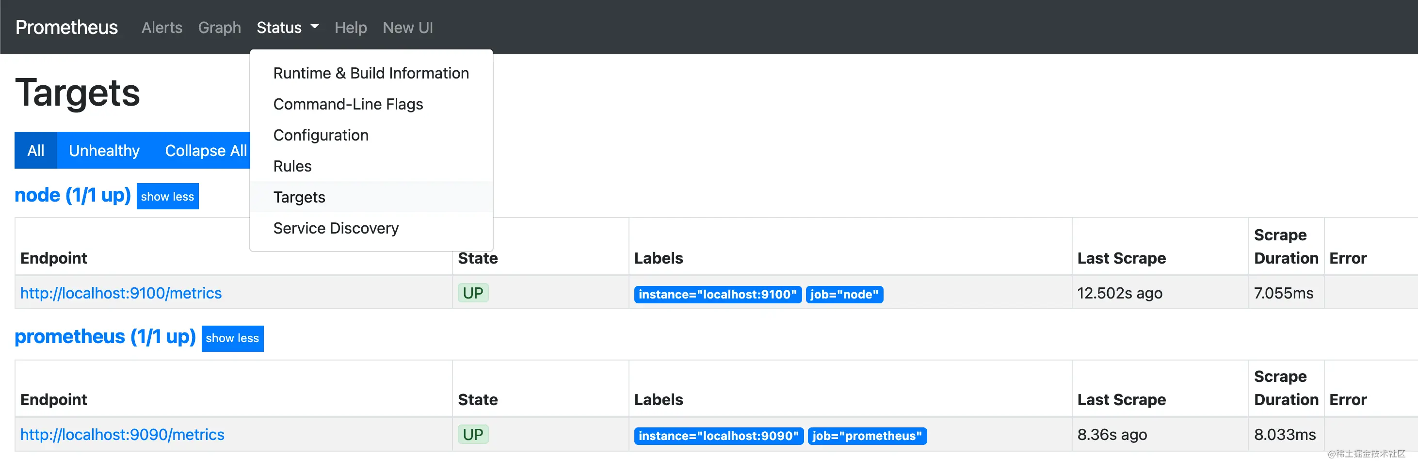Click the Error header in node table
Viewport: 1418px width, 471px height.
coord(1348,258)
